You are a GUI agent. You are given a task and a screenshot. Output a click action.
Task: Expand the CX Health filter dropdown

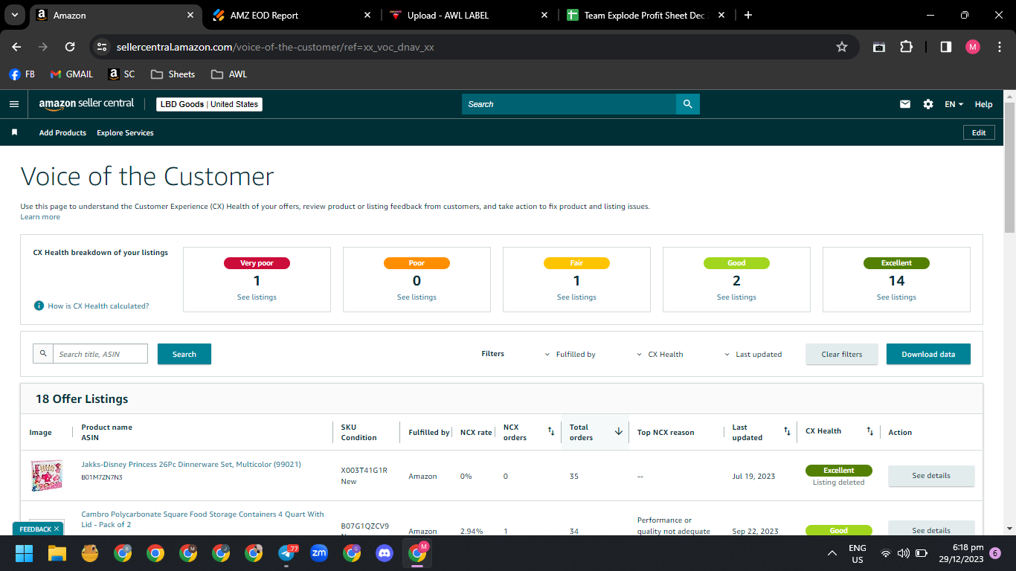660,355
